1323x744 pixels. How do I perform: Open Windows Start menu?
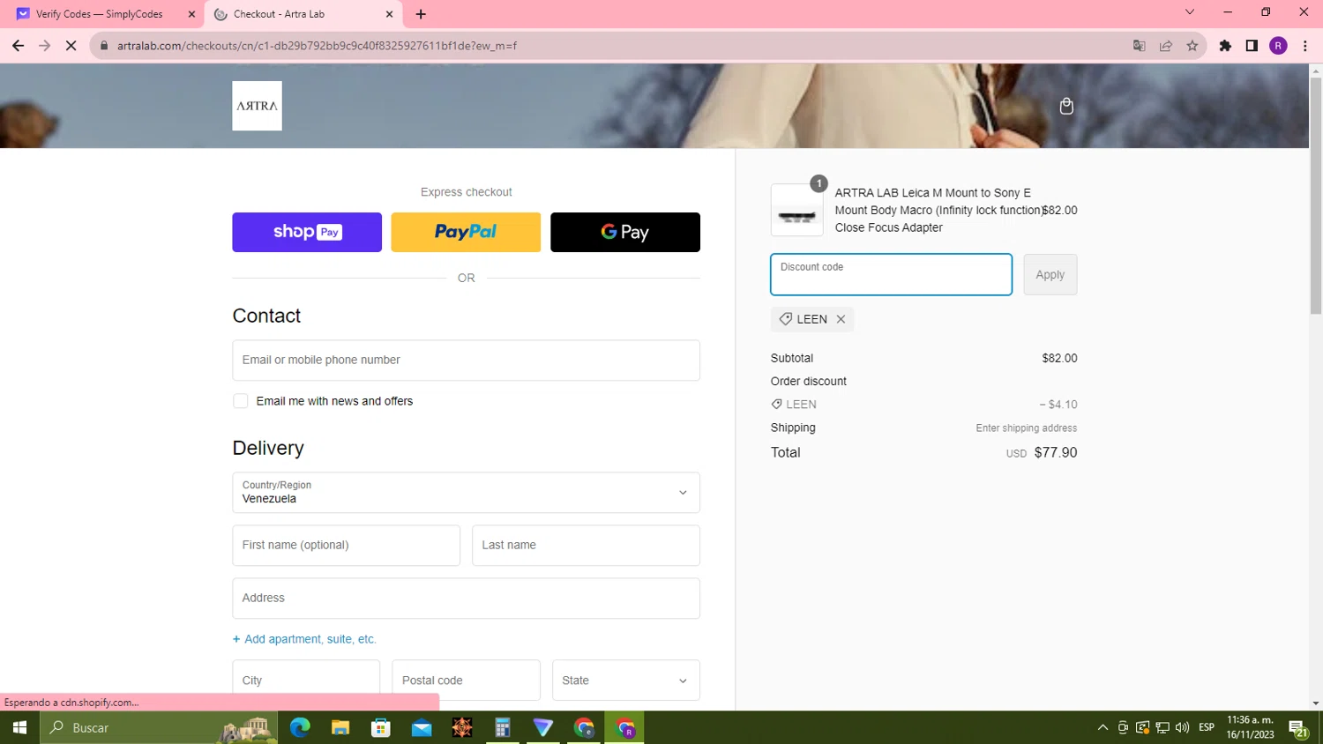pyautogui.click(x=19, y=727)
